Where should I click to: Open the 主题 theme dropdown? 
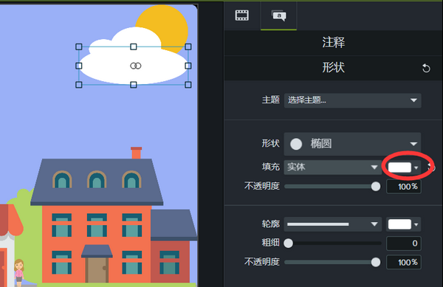[353, 100]
